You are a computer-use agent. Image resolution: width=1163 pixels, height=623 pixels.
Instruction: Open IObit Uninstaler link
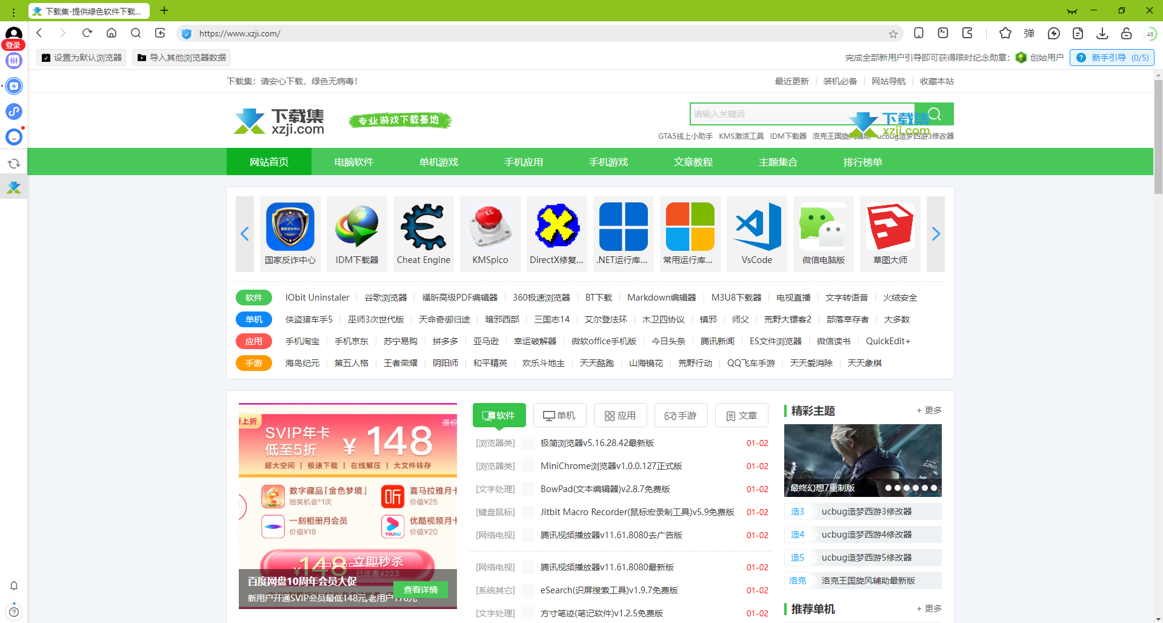(317, 298)
